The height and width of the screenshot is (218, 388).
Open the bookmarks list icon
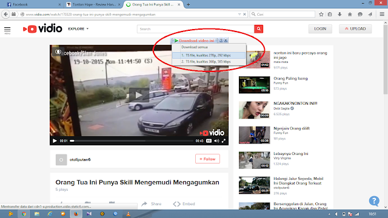(330, 15)
